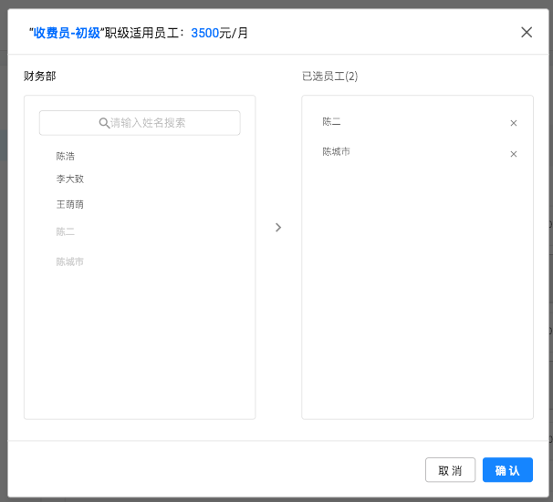Click the 已选员工(2) heading
Image resolution: width=553 pixels, height=502 pixels.
pos(329,76)
